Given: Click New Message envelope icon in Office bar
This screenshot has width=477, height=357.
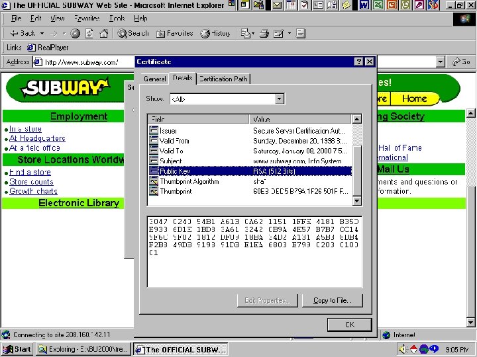Looking at the screenshot, I should (x=277, y=5).
